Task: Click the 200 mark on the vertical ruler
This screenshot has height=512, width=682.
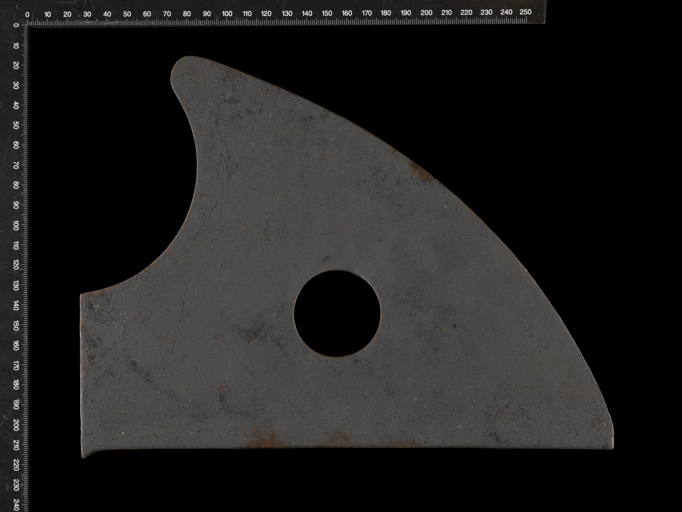Action: click(x=16, y=425)
